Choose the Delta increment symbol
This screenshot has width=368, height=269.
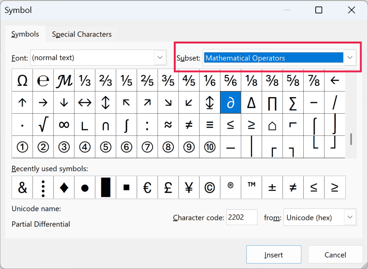(251, 103)
